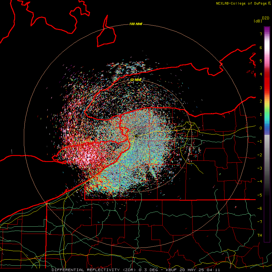Click the TH label on the color scale

coord(260,235)
